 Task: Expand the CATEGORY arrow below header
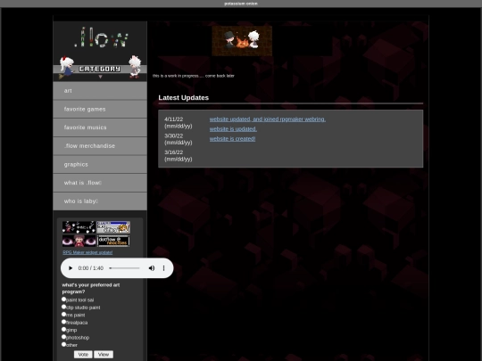click(100, 77)
